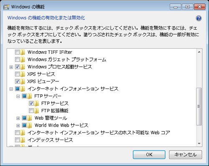The height and width of the screenshot is (166, 209).
Task: Click folder icon next to XPS ビューアー
Action: (x=23, y=81)
